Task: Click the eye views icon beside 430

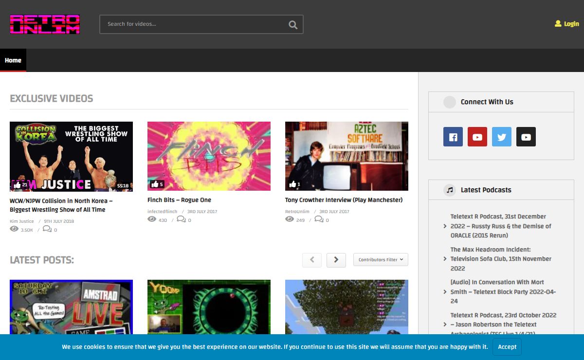Action: (152, 219)
